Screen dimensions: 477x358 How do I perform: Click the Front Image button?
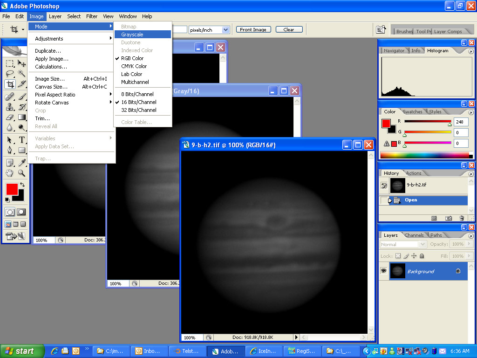click(253, 29)
